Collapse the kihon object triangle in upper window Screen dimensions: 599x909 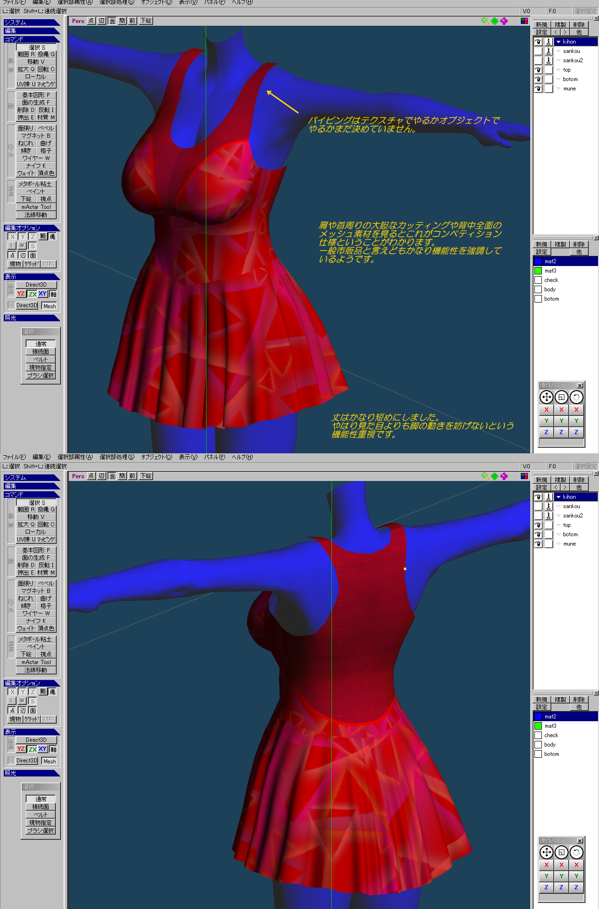pyautogui.click(x=558, y=42)
